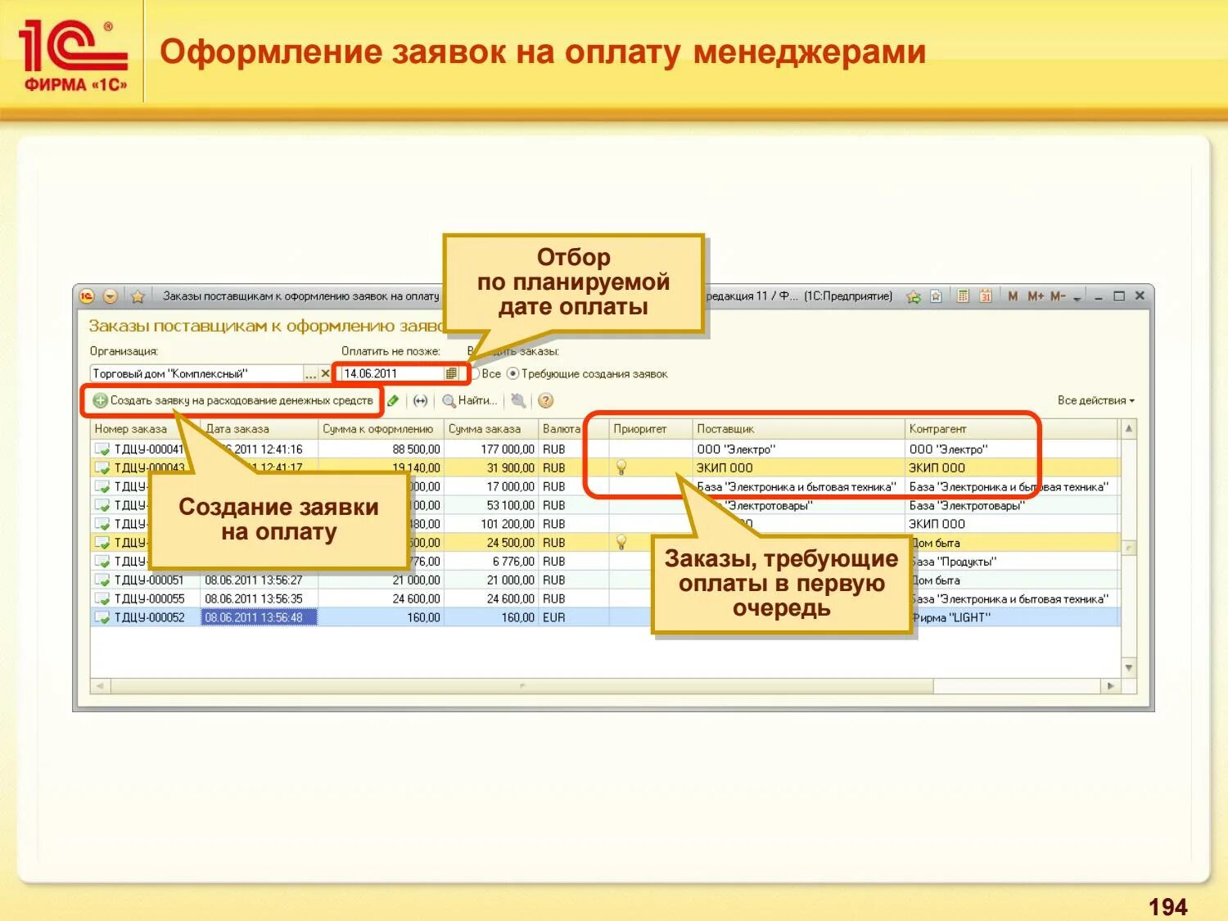Viewport: 1228px width, 921px height.
Task: Click the vertical scrollbar down arrow
Action: [1129, 668]
